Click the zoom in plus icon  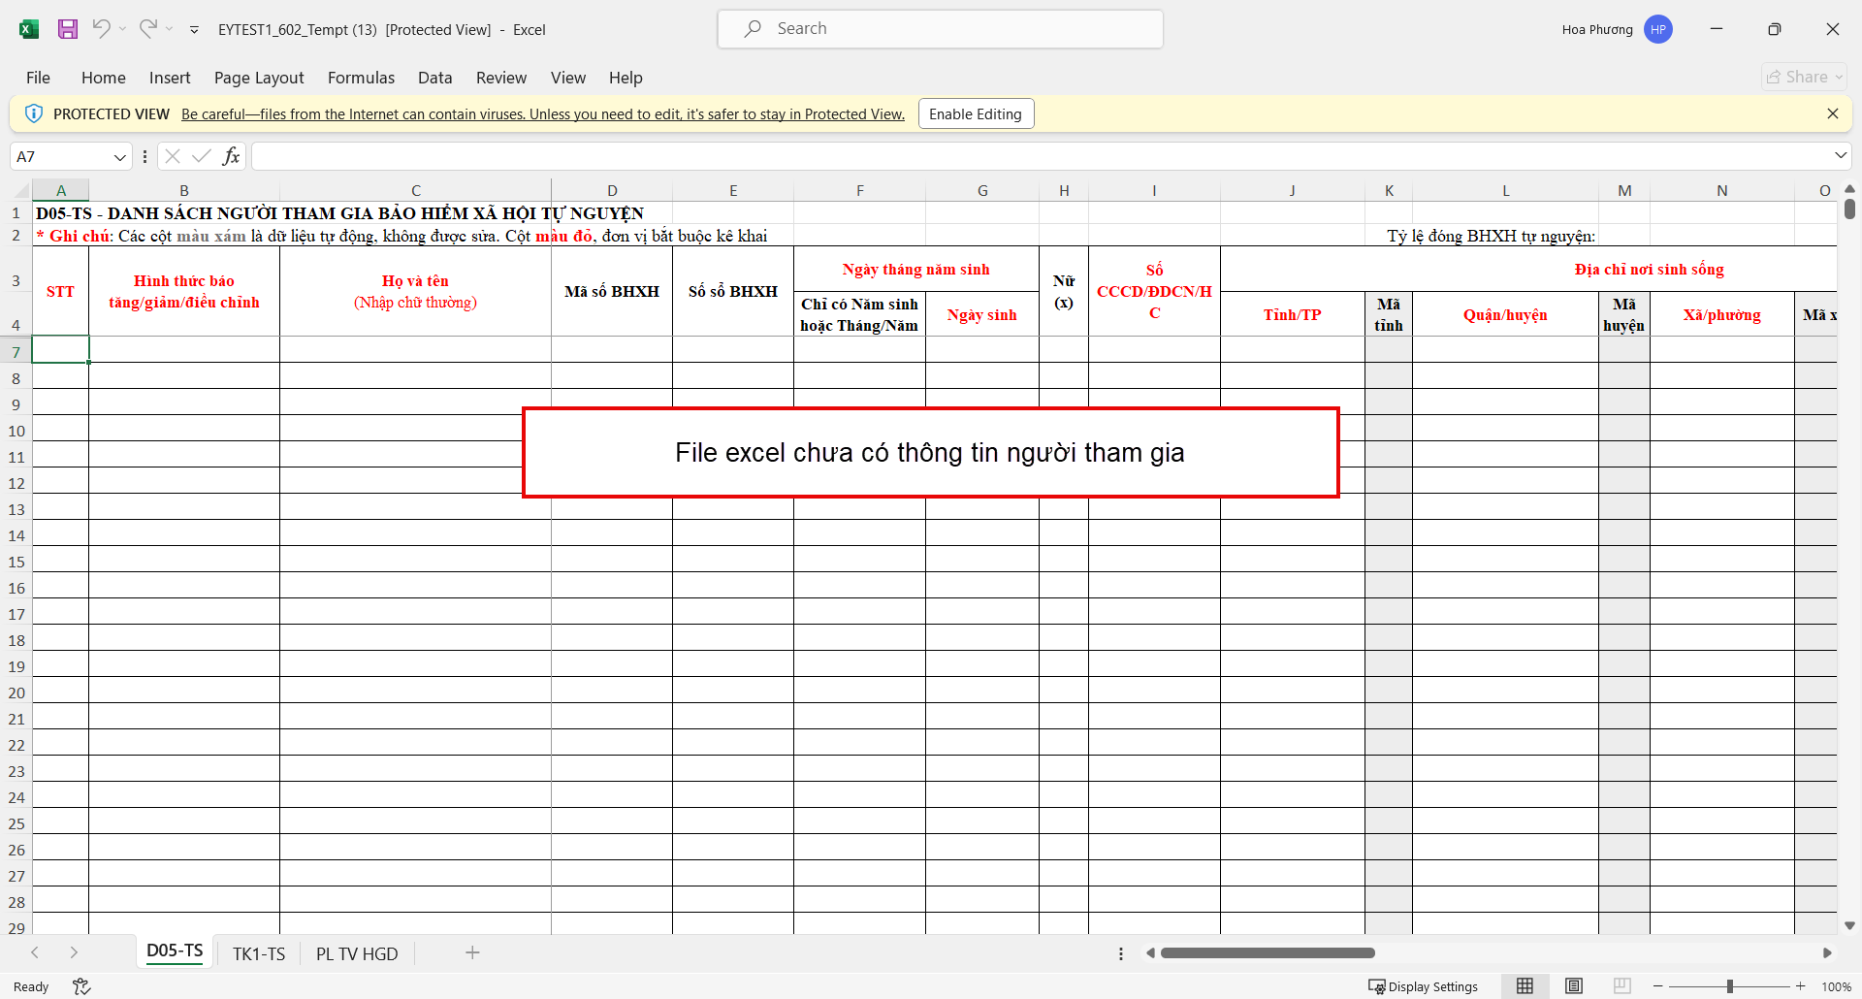1800,986
